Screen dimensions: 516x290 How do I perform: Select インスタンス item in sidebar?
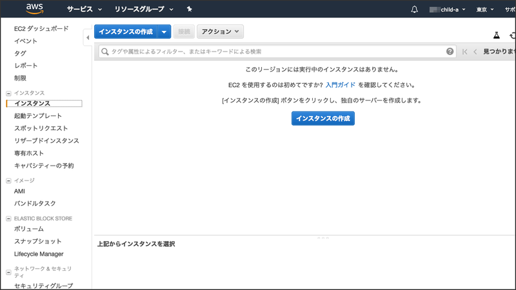44,103
